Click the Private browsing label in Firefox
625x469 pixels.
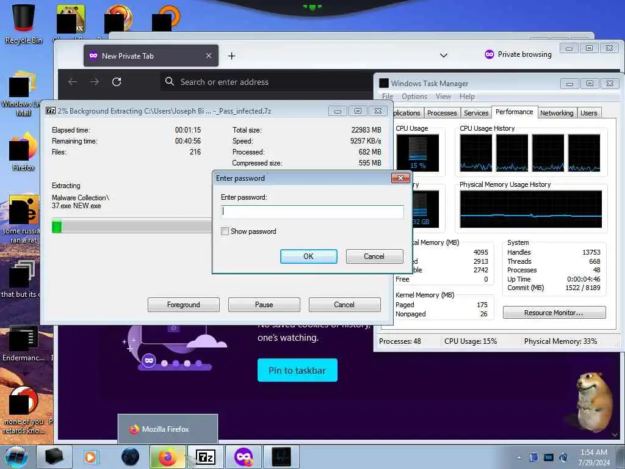(524, 54)
